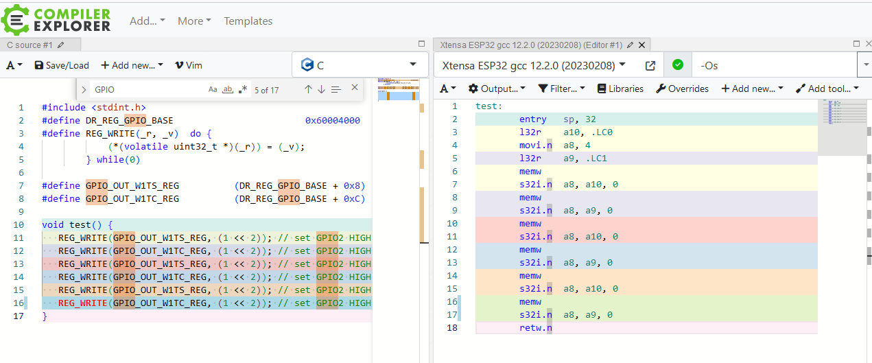Open the C language selector dropdown
The height and width of the screenshot is (363, 872).
point(360,65)
